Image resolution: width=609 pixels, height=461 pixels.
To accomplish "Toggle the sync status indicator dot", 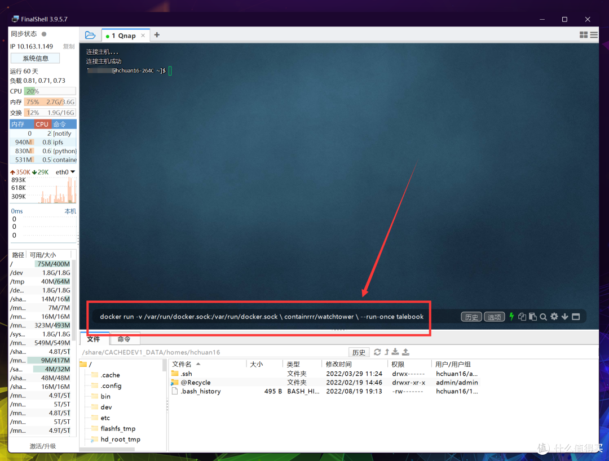I will tap(44, 34).
